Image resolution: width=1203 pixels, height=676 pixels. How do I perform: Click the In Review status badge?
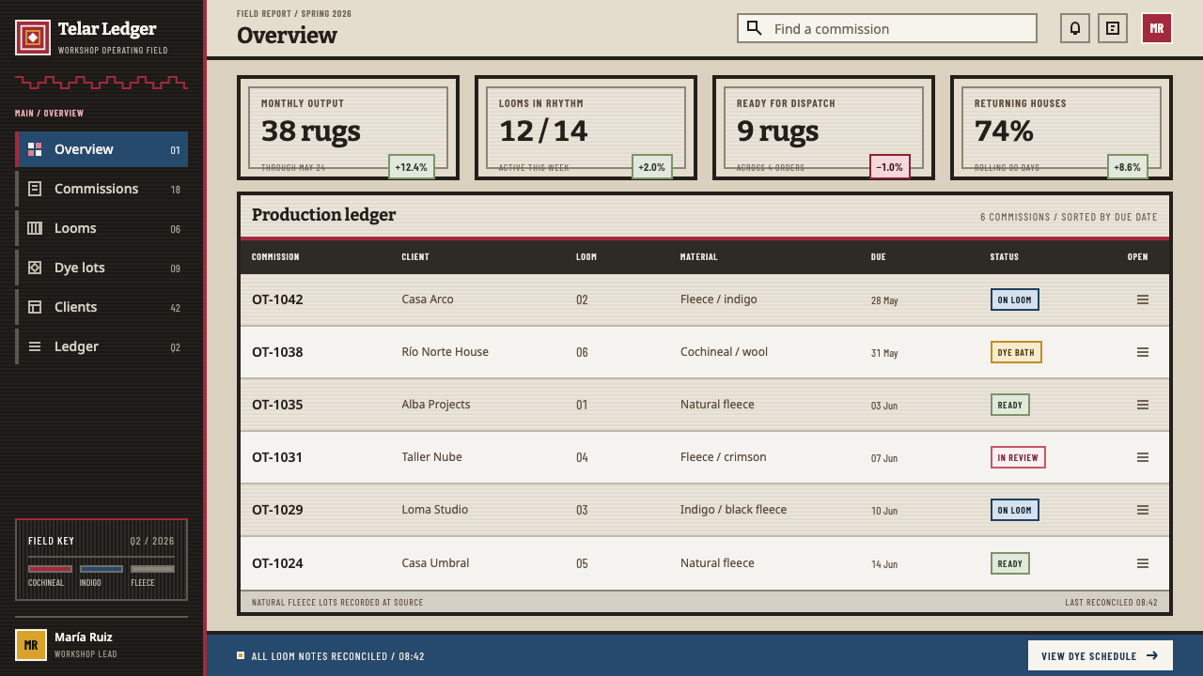coord(1018,457)
